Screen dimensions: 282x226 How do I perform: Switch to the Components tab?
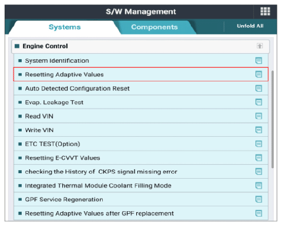click(154, 27)
